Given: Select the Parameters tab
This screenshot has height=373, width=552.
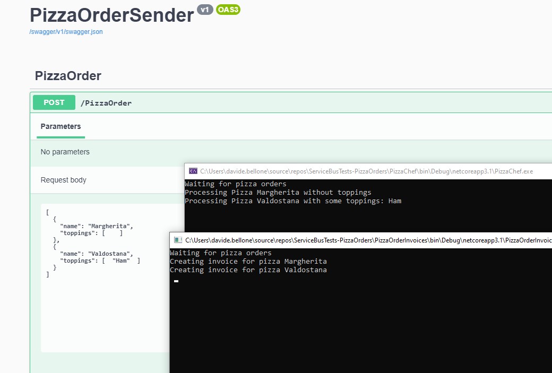Looking at the screenshot, I should [x=61, y=126].
